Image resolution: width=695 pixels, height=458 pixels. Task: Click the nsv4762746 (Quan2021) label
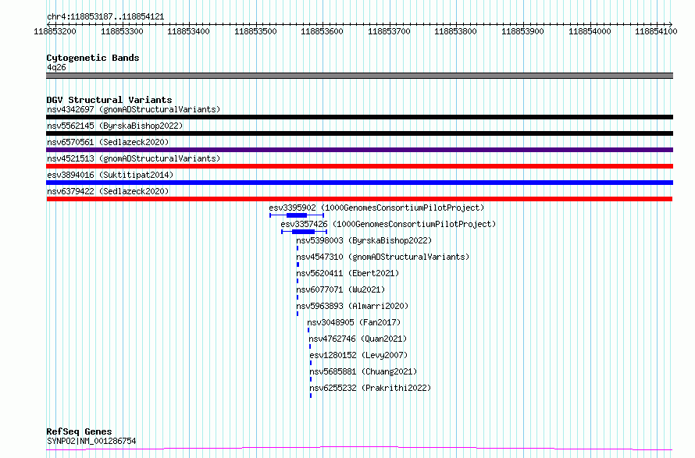[358, 339]
